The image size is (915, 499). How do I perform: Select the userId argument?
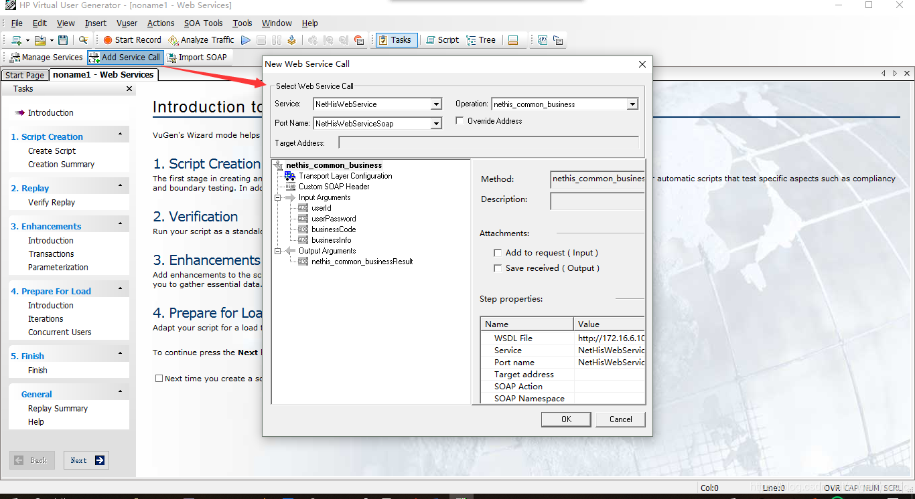pyautogui.click(x=321, y=208)
